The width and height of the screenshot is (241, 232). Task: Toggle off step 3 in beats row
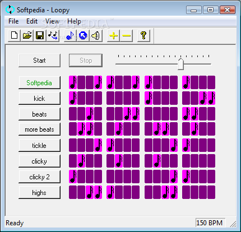(90, 114)
